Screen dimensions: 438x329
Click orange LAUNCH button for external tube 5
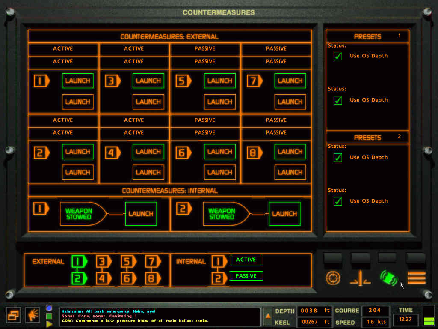[220, 102]
